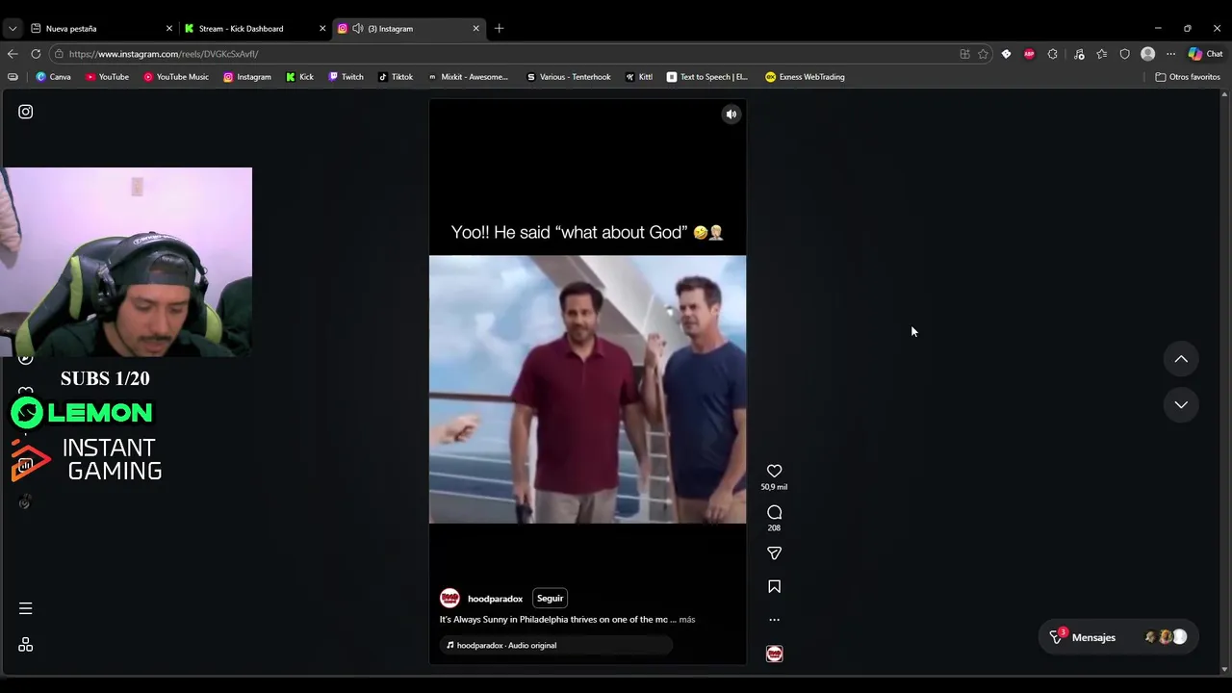This screenshot has width=1232, height=693.
Task: Open the sidebar hamburger menu
Action: [x=26, y=608]
